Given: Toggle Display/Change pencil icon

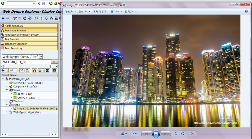Looking at the screenshot, I should pyautogui.click(x=15, y=18).
